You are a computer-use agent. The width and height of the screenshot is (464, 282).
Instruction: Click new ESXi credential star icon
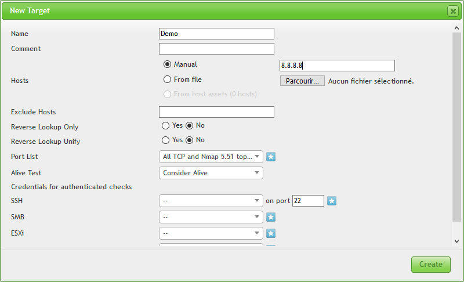pyautogui.click(x=270, y=233)
